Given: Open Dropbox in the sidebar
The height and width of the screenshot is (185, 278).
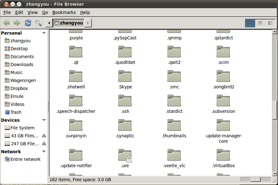Looking at the screenshot, I should [16, 88].
